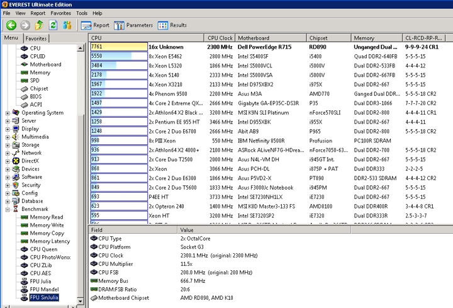Screen dimensions: 453x308
Task: Open the Favorites menu
Action: [60, 13]
